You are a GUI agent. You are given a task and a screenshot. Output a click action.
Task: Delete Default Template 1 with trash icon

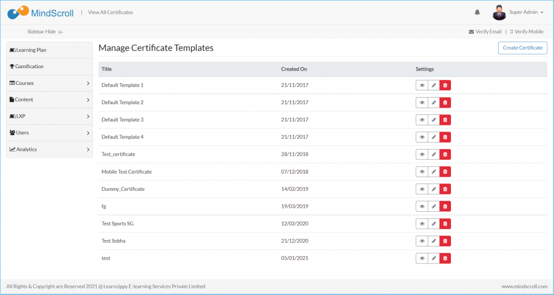[x=445, y=85]
